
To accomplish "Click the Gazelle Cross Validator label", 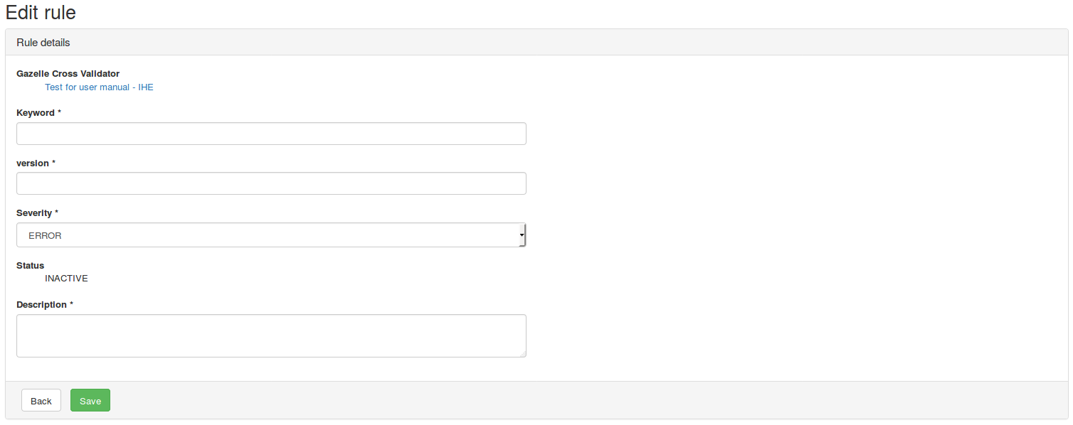I will point(68,74).
